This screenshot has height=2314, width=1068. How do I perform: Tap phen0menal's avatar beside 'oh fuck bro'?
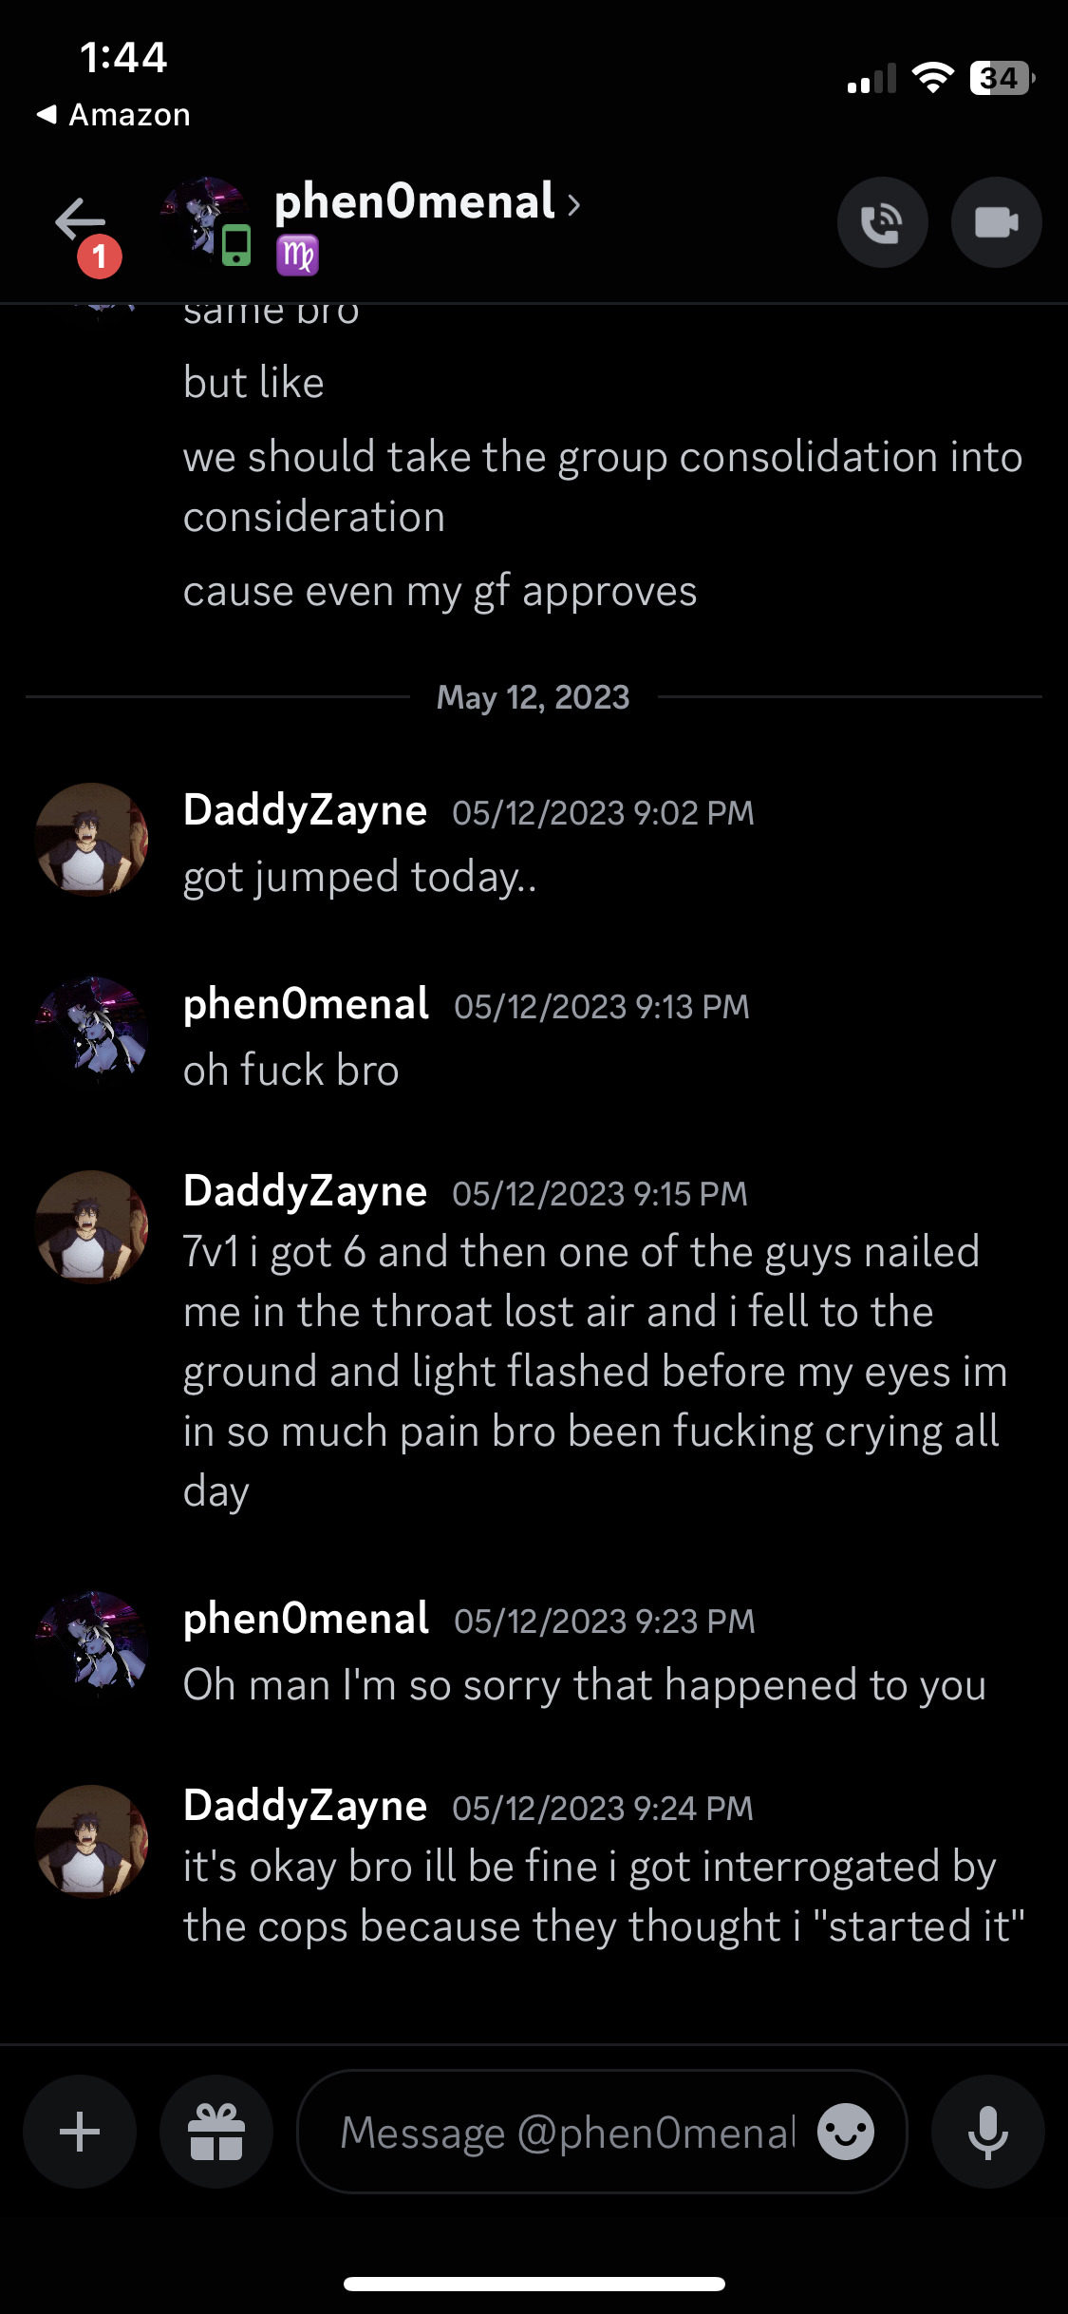pyautogui.click(x=91, y=1032)
